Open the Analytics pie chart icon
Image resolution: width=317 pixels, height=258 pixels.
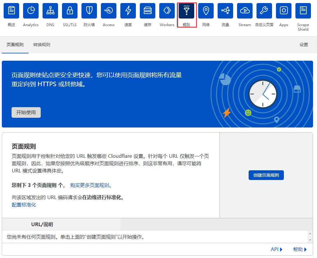31,11
